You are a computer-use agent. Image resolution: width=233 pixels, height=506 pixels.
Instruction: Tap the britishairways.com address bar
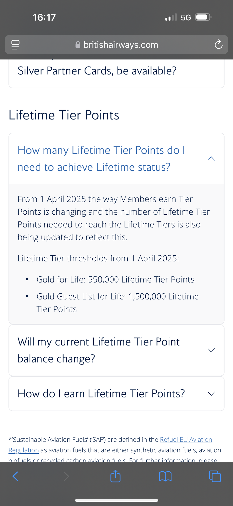click(121, 45)
